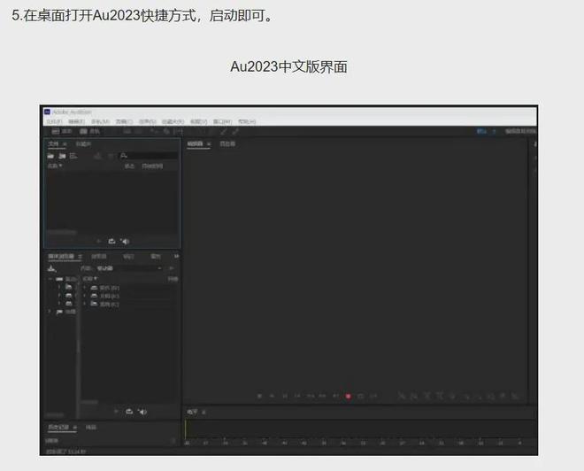Open the 帮助(H) menu
The height and width of the screenshot is (471, 584).
247,122
